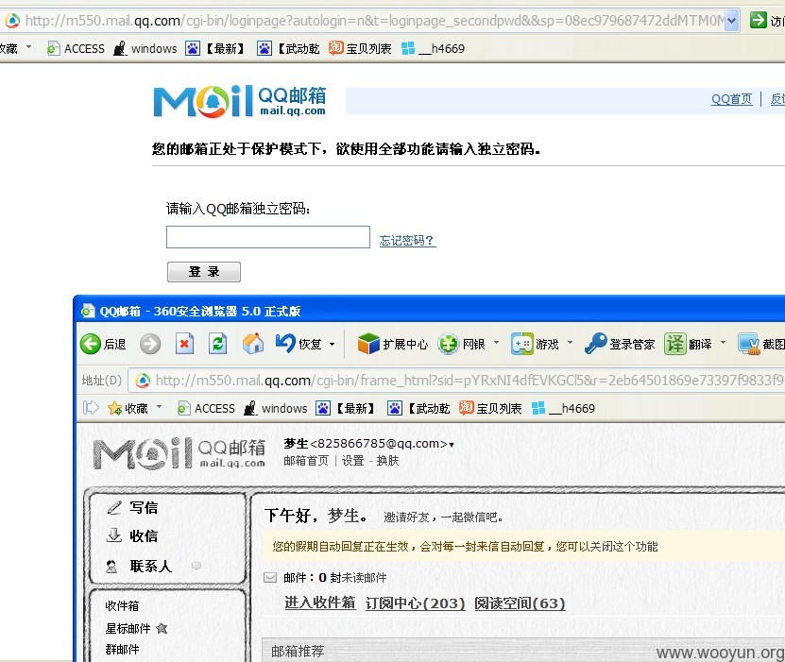Click the Favorites (收藏) star icon in 360 window
This screenshot has width=785, height=662.
[114, 408]
